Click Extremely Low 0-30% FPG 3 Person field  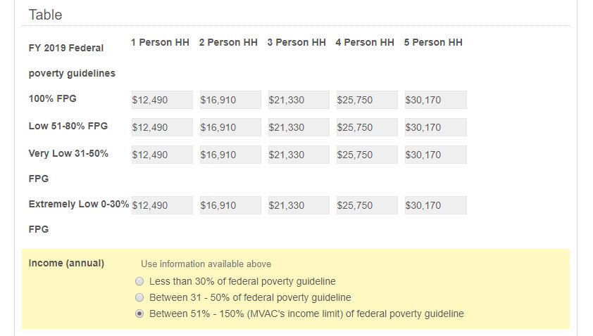click(299, 205)
